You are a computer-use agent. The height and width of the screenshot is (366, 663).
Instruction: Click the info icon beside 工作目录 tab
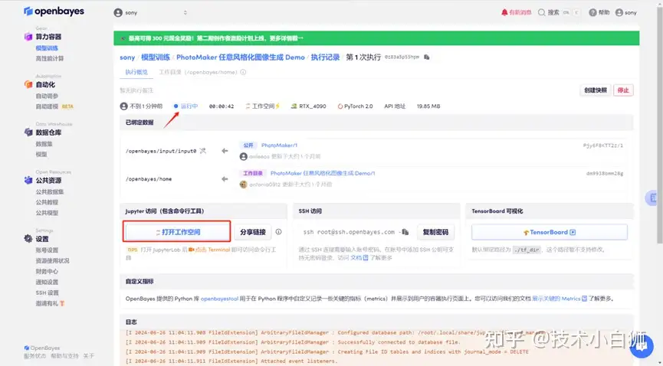243,72
